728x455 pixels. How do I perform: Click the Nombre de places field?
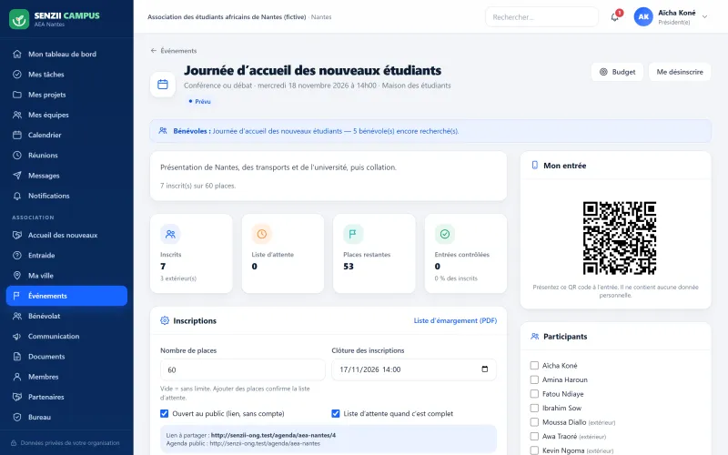coord(243,370)
